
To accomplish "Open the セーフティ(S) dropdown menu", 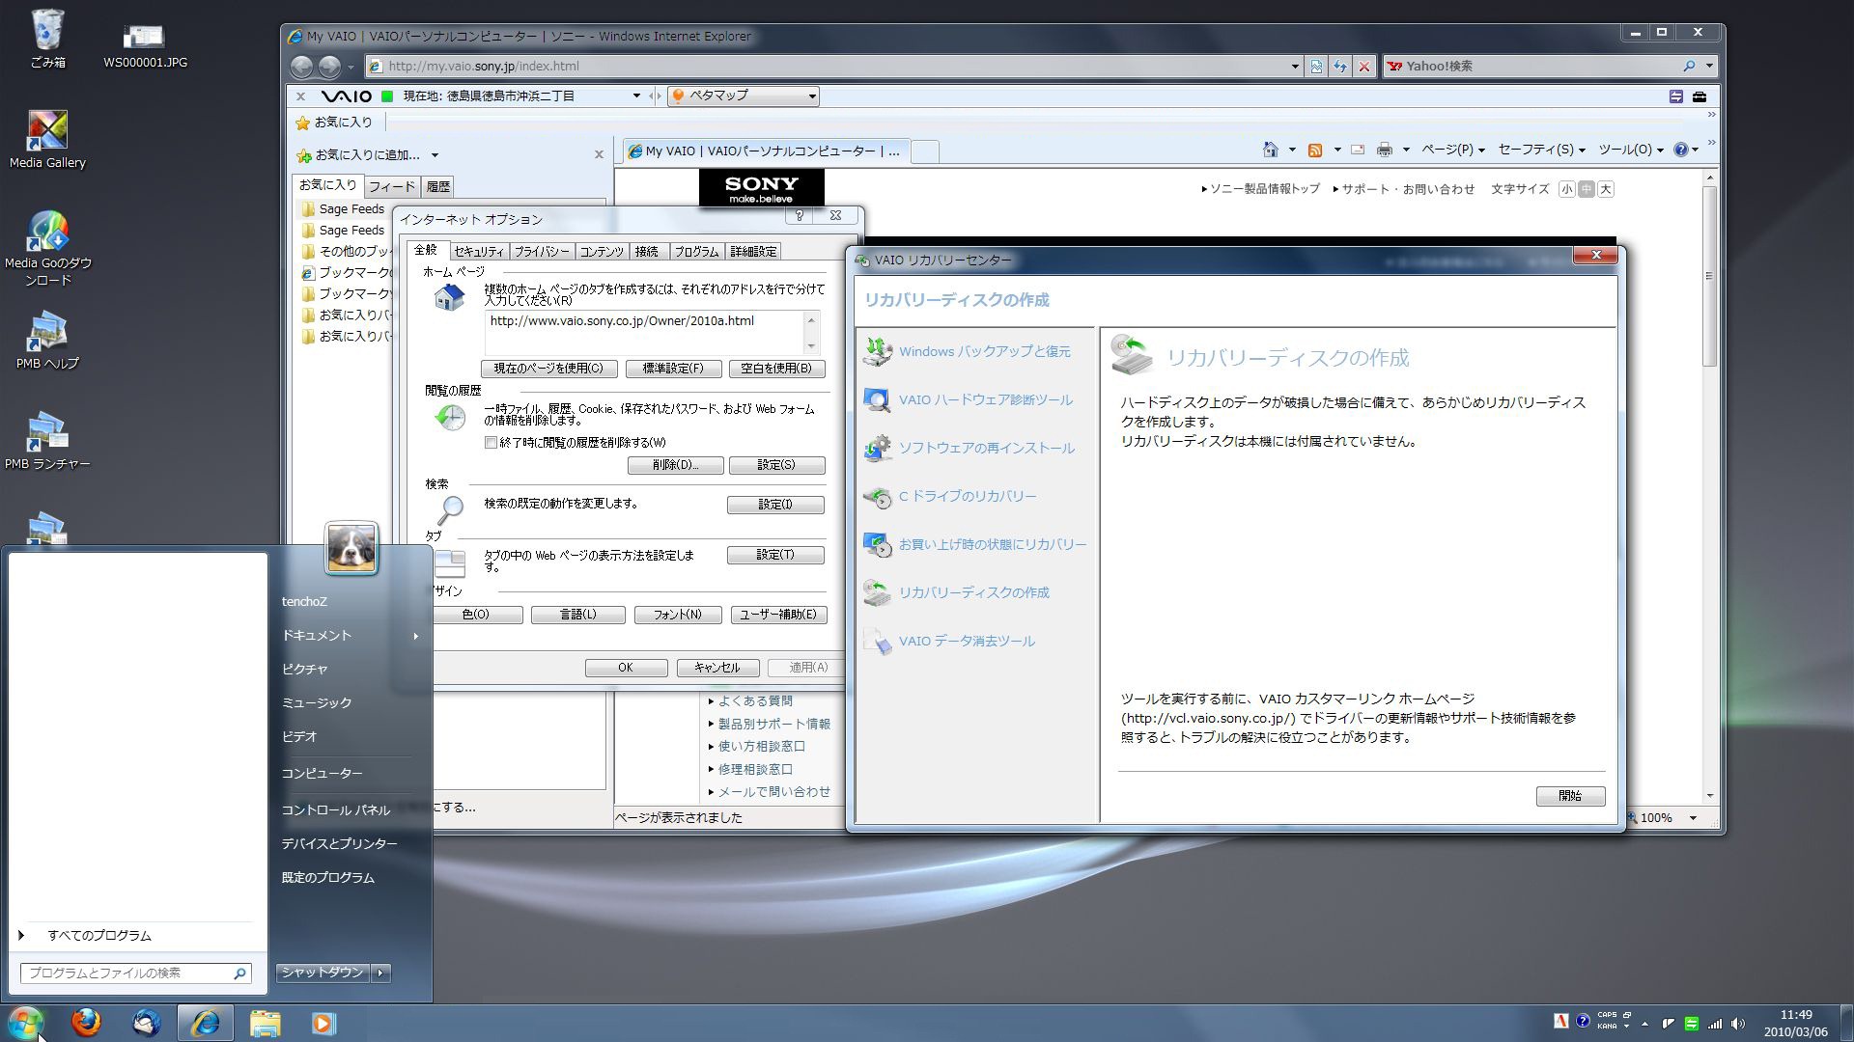I will pyautogui.click(x=1541, y=150).
